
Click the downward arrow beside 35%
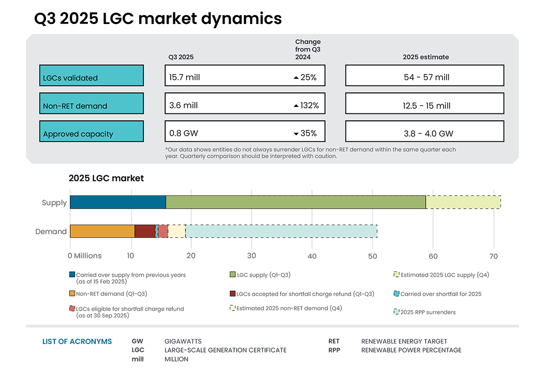(x=297, y=133)
